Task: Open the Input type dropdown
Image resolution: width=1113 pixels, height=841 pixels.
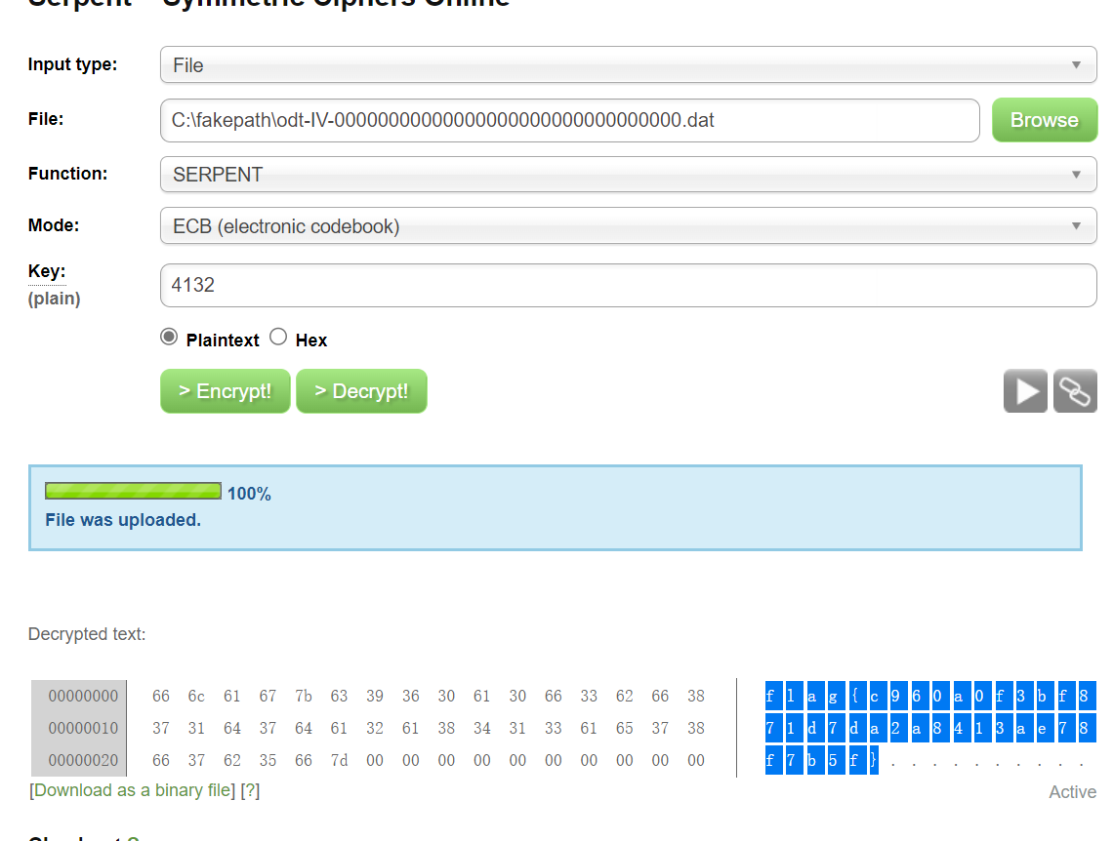Action: coord(628,64)
